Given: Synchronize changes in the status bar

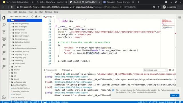Looking at the screenshot, I should [x=11, y=102].
